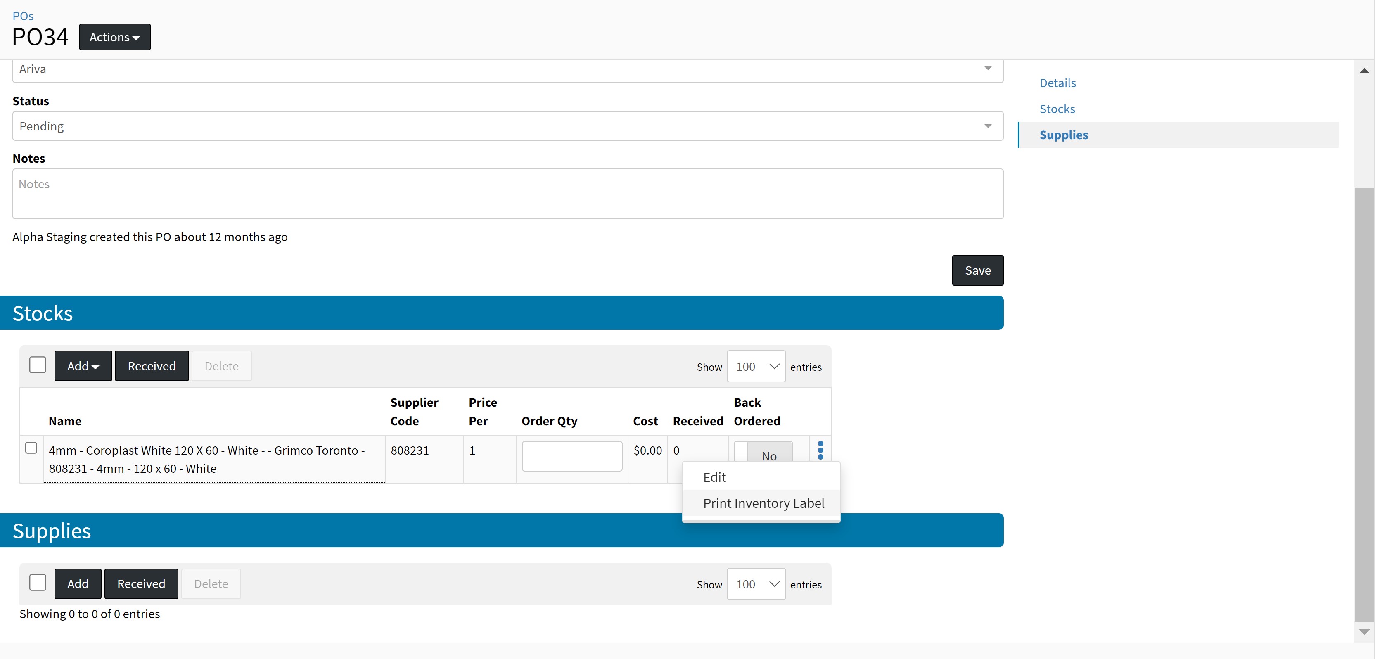
Task: Change Supplies show entries count dropdown
Action: coord(755,584)
